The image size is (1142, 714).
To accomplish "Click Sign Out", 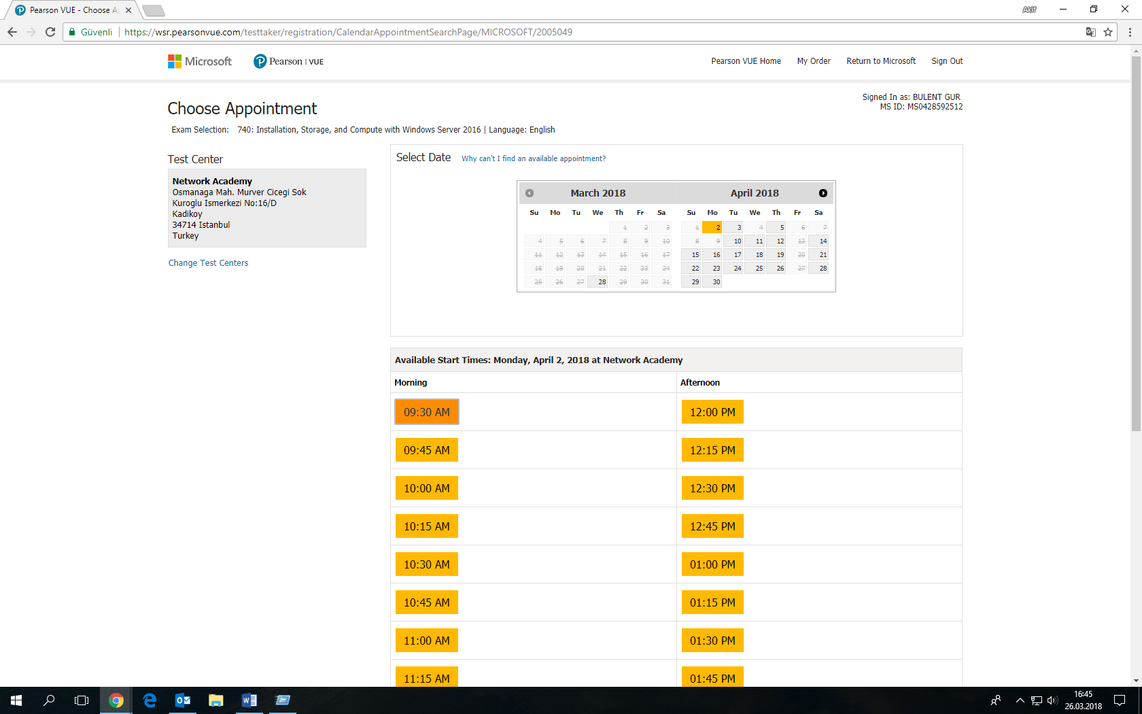I will (947, 61).
